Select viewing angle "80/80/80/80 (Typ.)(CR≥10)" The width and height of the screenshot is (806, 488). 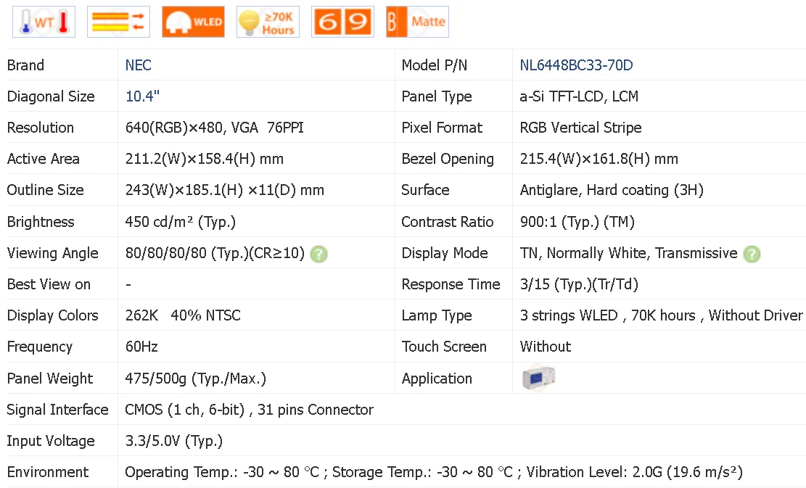(215, 253)
